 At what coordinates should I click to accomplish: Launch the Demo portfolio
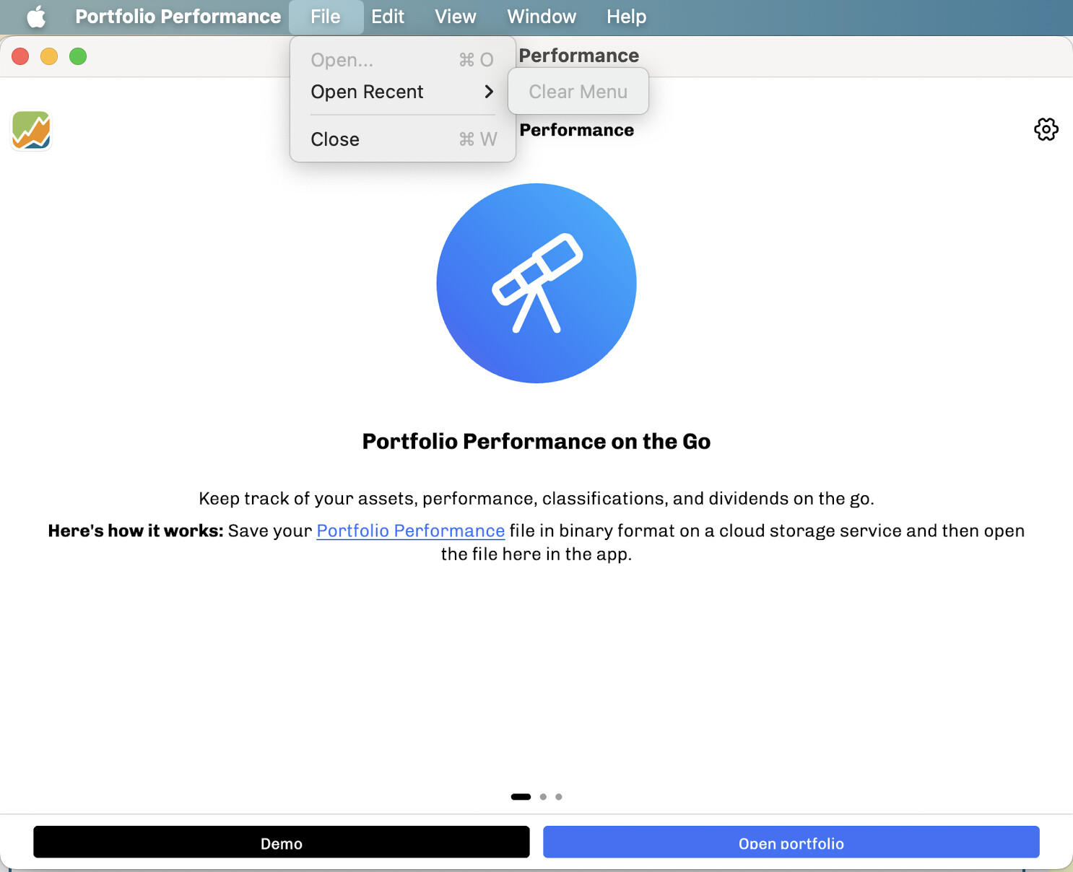(282, 842)
